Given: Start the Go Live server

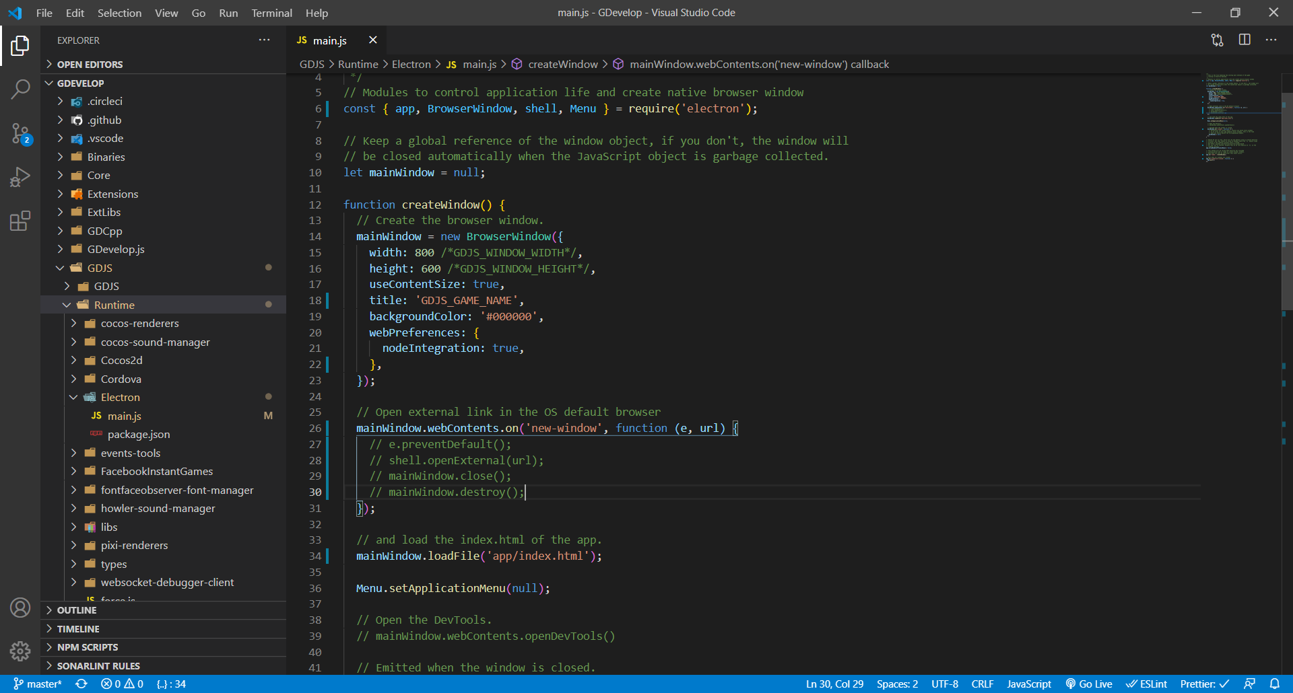Looking at the screenshot, I should point(1088,684).
